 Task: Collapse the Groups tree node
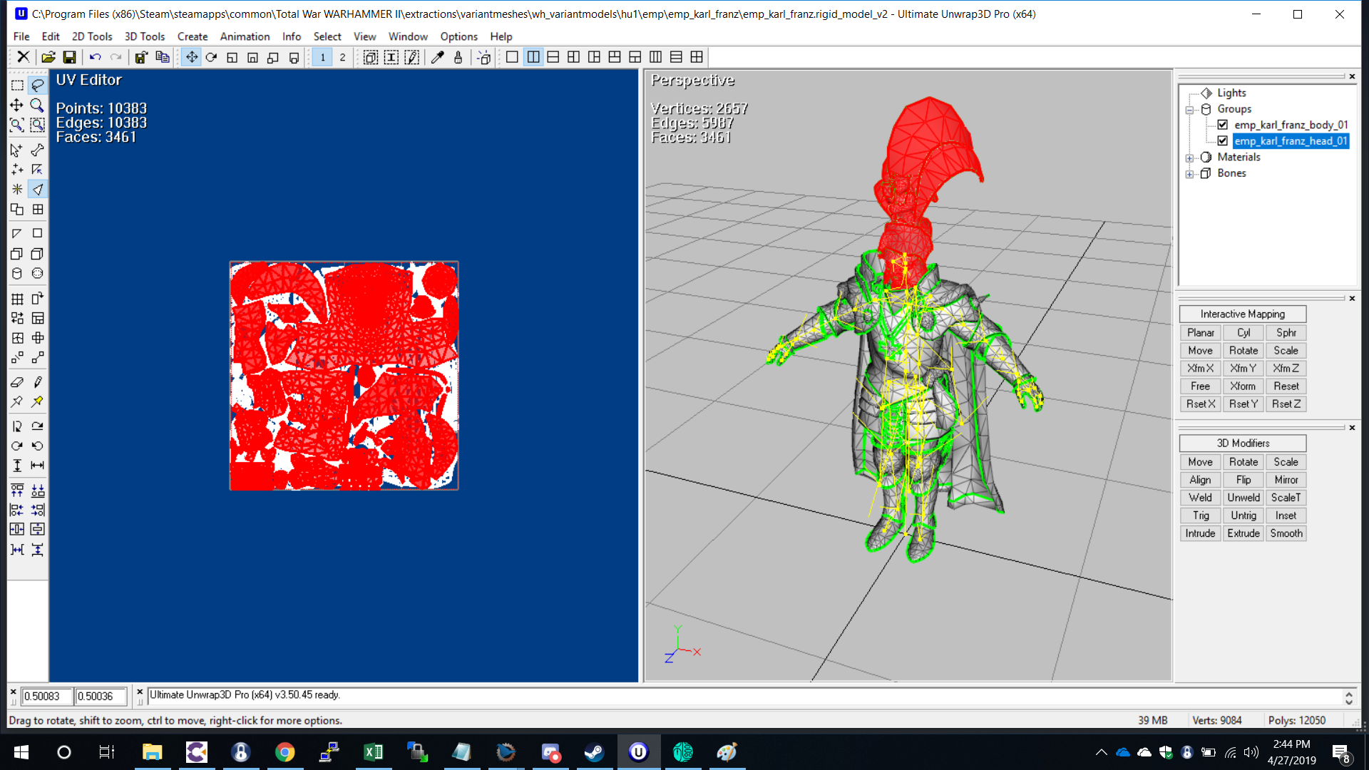click(1189, 110)
